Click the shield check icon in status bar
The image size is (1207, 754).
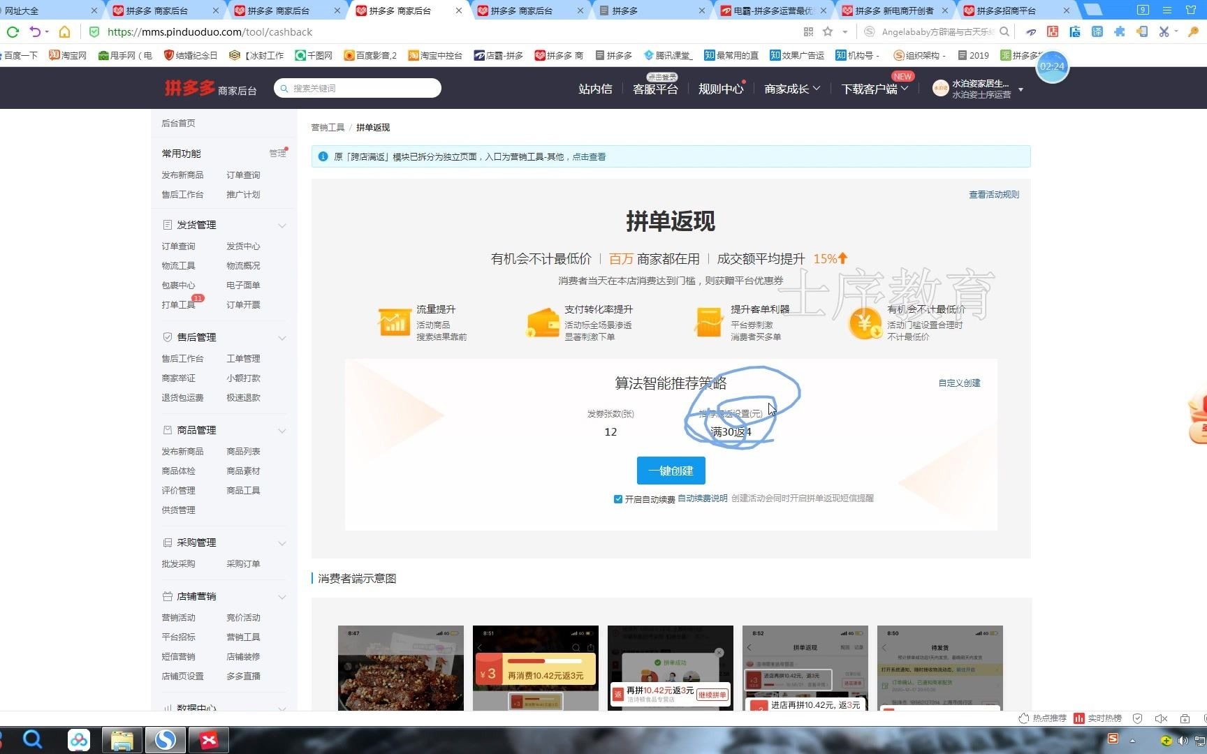(1138, 718)
